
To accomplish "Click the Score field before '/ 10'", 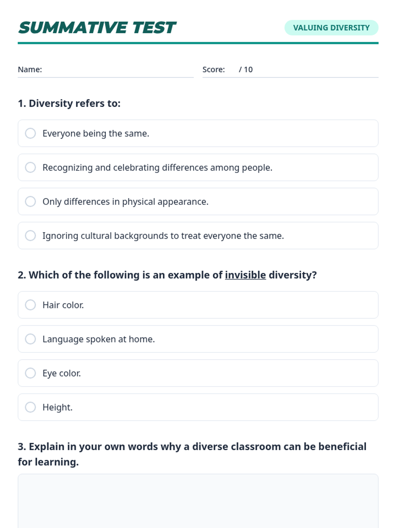I will [x=232, y=70].
